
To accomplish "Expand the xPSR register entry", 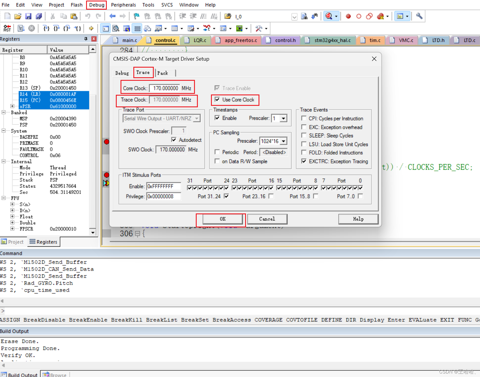I will [12, 106].
